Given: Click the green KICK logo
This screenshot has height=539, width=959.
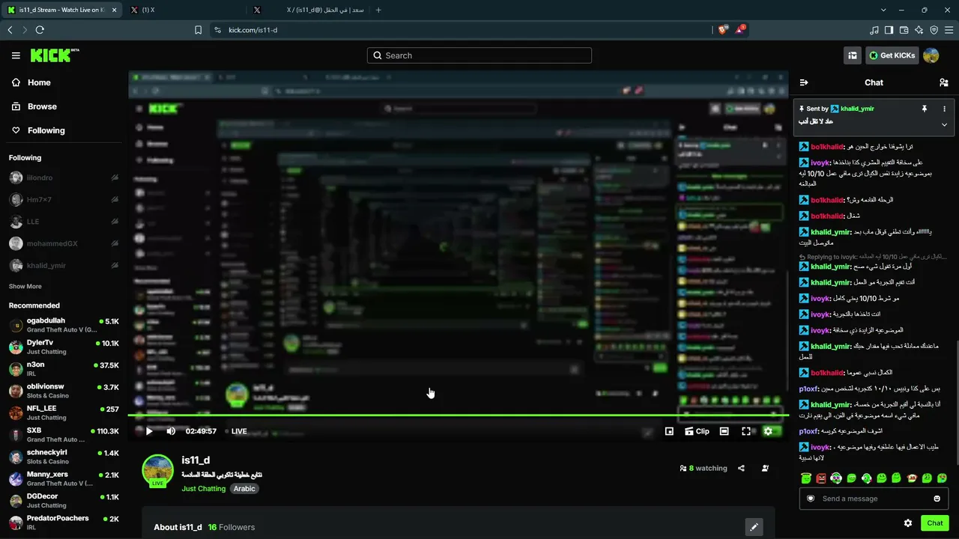Looking at the screenshot, I should coord(54,55).
